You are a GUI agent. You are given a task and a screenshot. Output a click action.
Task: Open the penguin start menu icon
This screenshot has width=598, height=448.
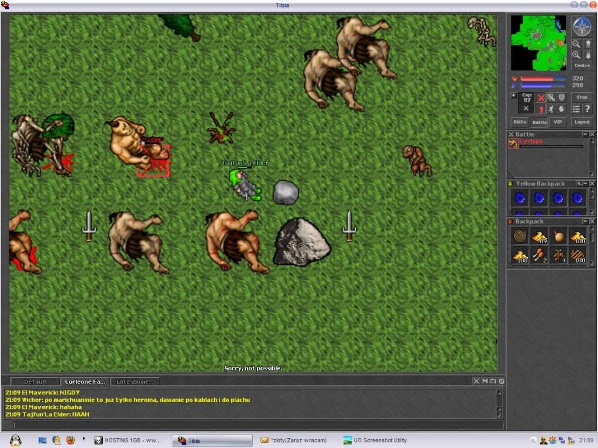[x=15, y=440]
